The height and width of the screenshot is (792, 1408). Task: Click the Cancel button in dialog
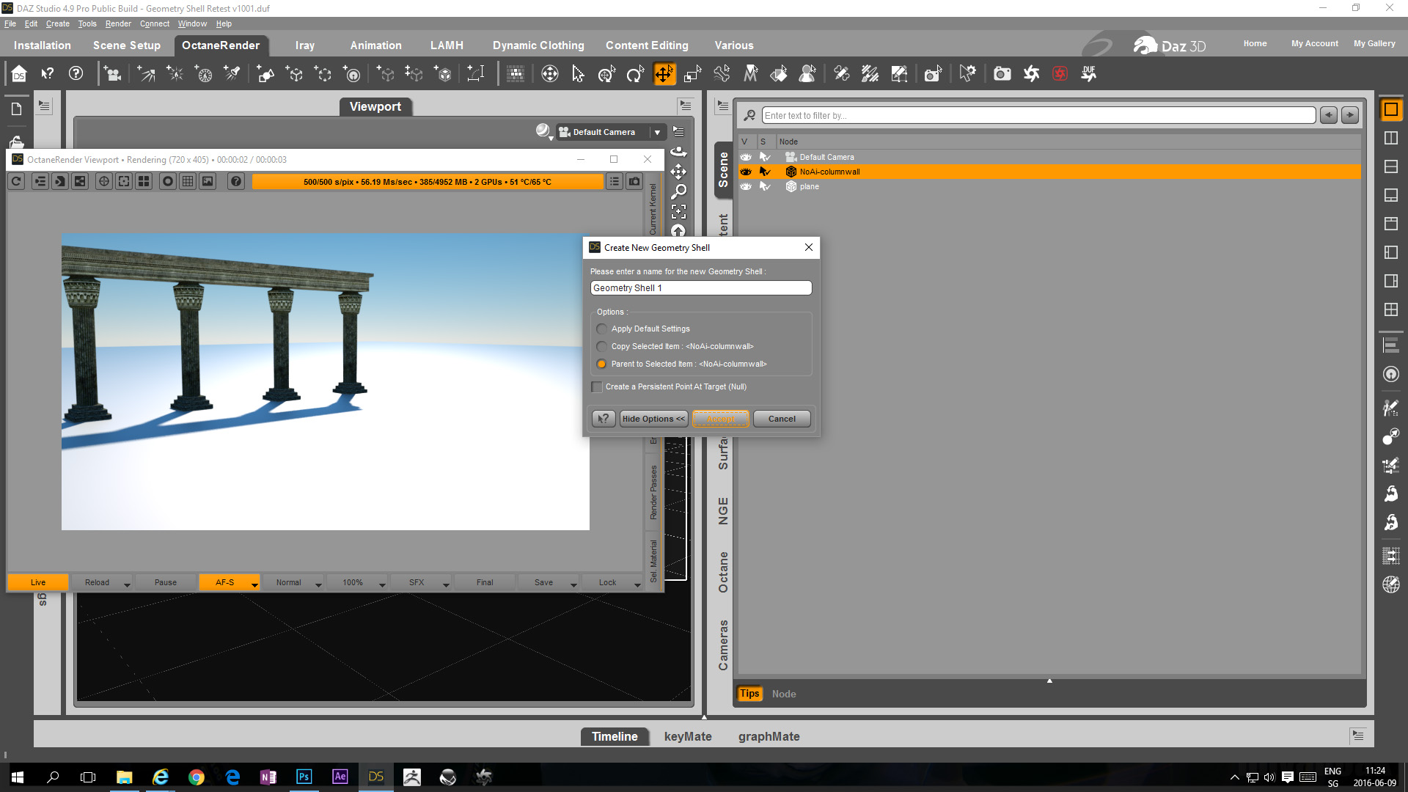[x=781, y=419]
